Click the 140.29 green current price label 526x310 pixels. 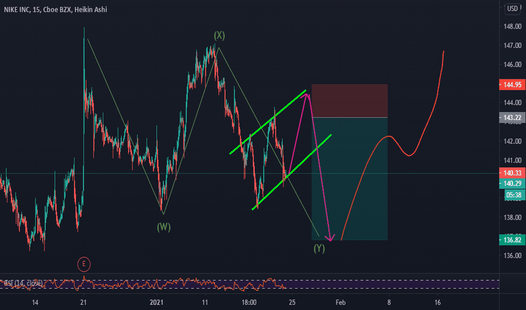tap(512, 183)
